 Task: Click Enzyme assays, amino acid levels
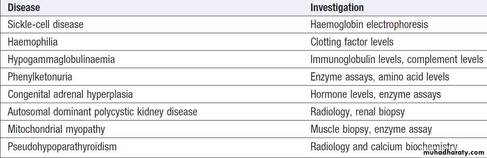pyautogui.click(x=380, y=77)
